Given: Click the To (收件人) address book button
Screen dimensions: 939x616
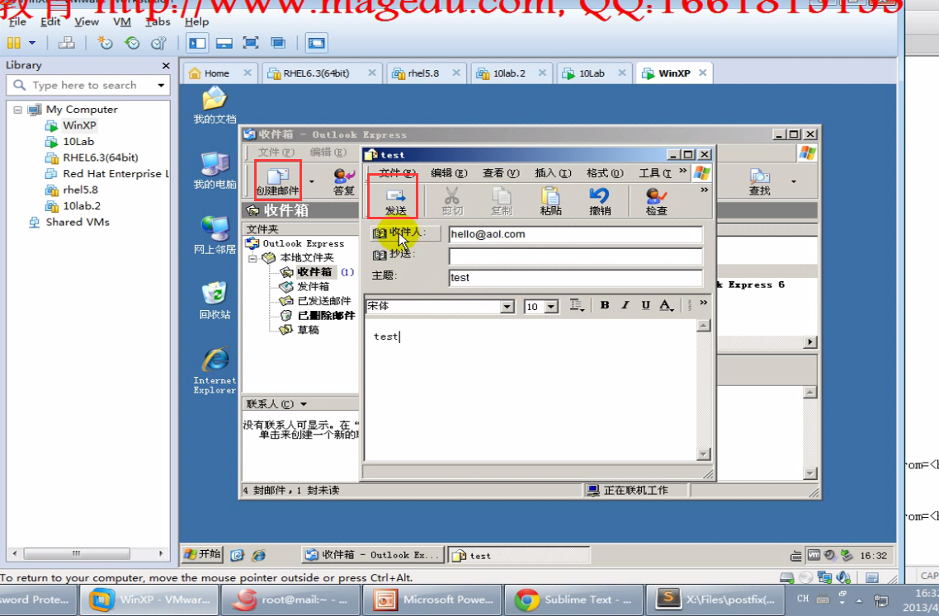Looking at the screenshot, I should click(405, 233).
